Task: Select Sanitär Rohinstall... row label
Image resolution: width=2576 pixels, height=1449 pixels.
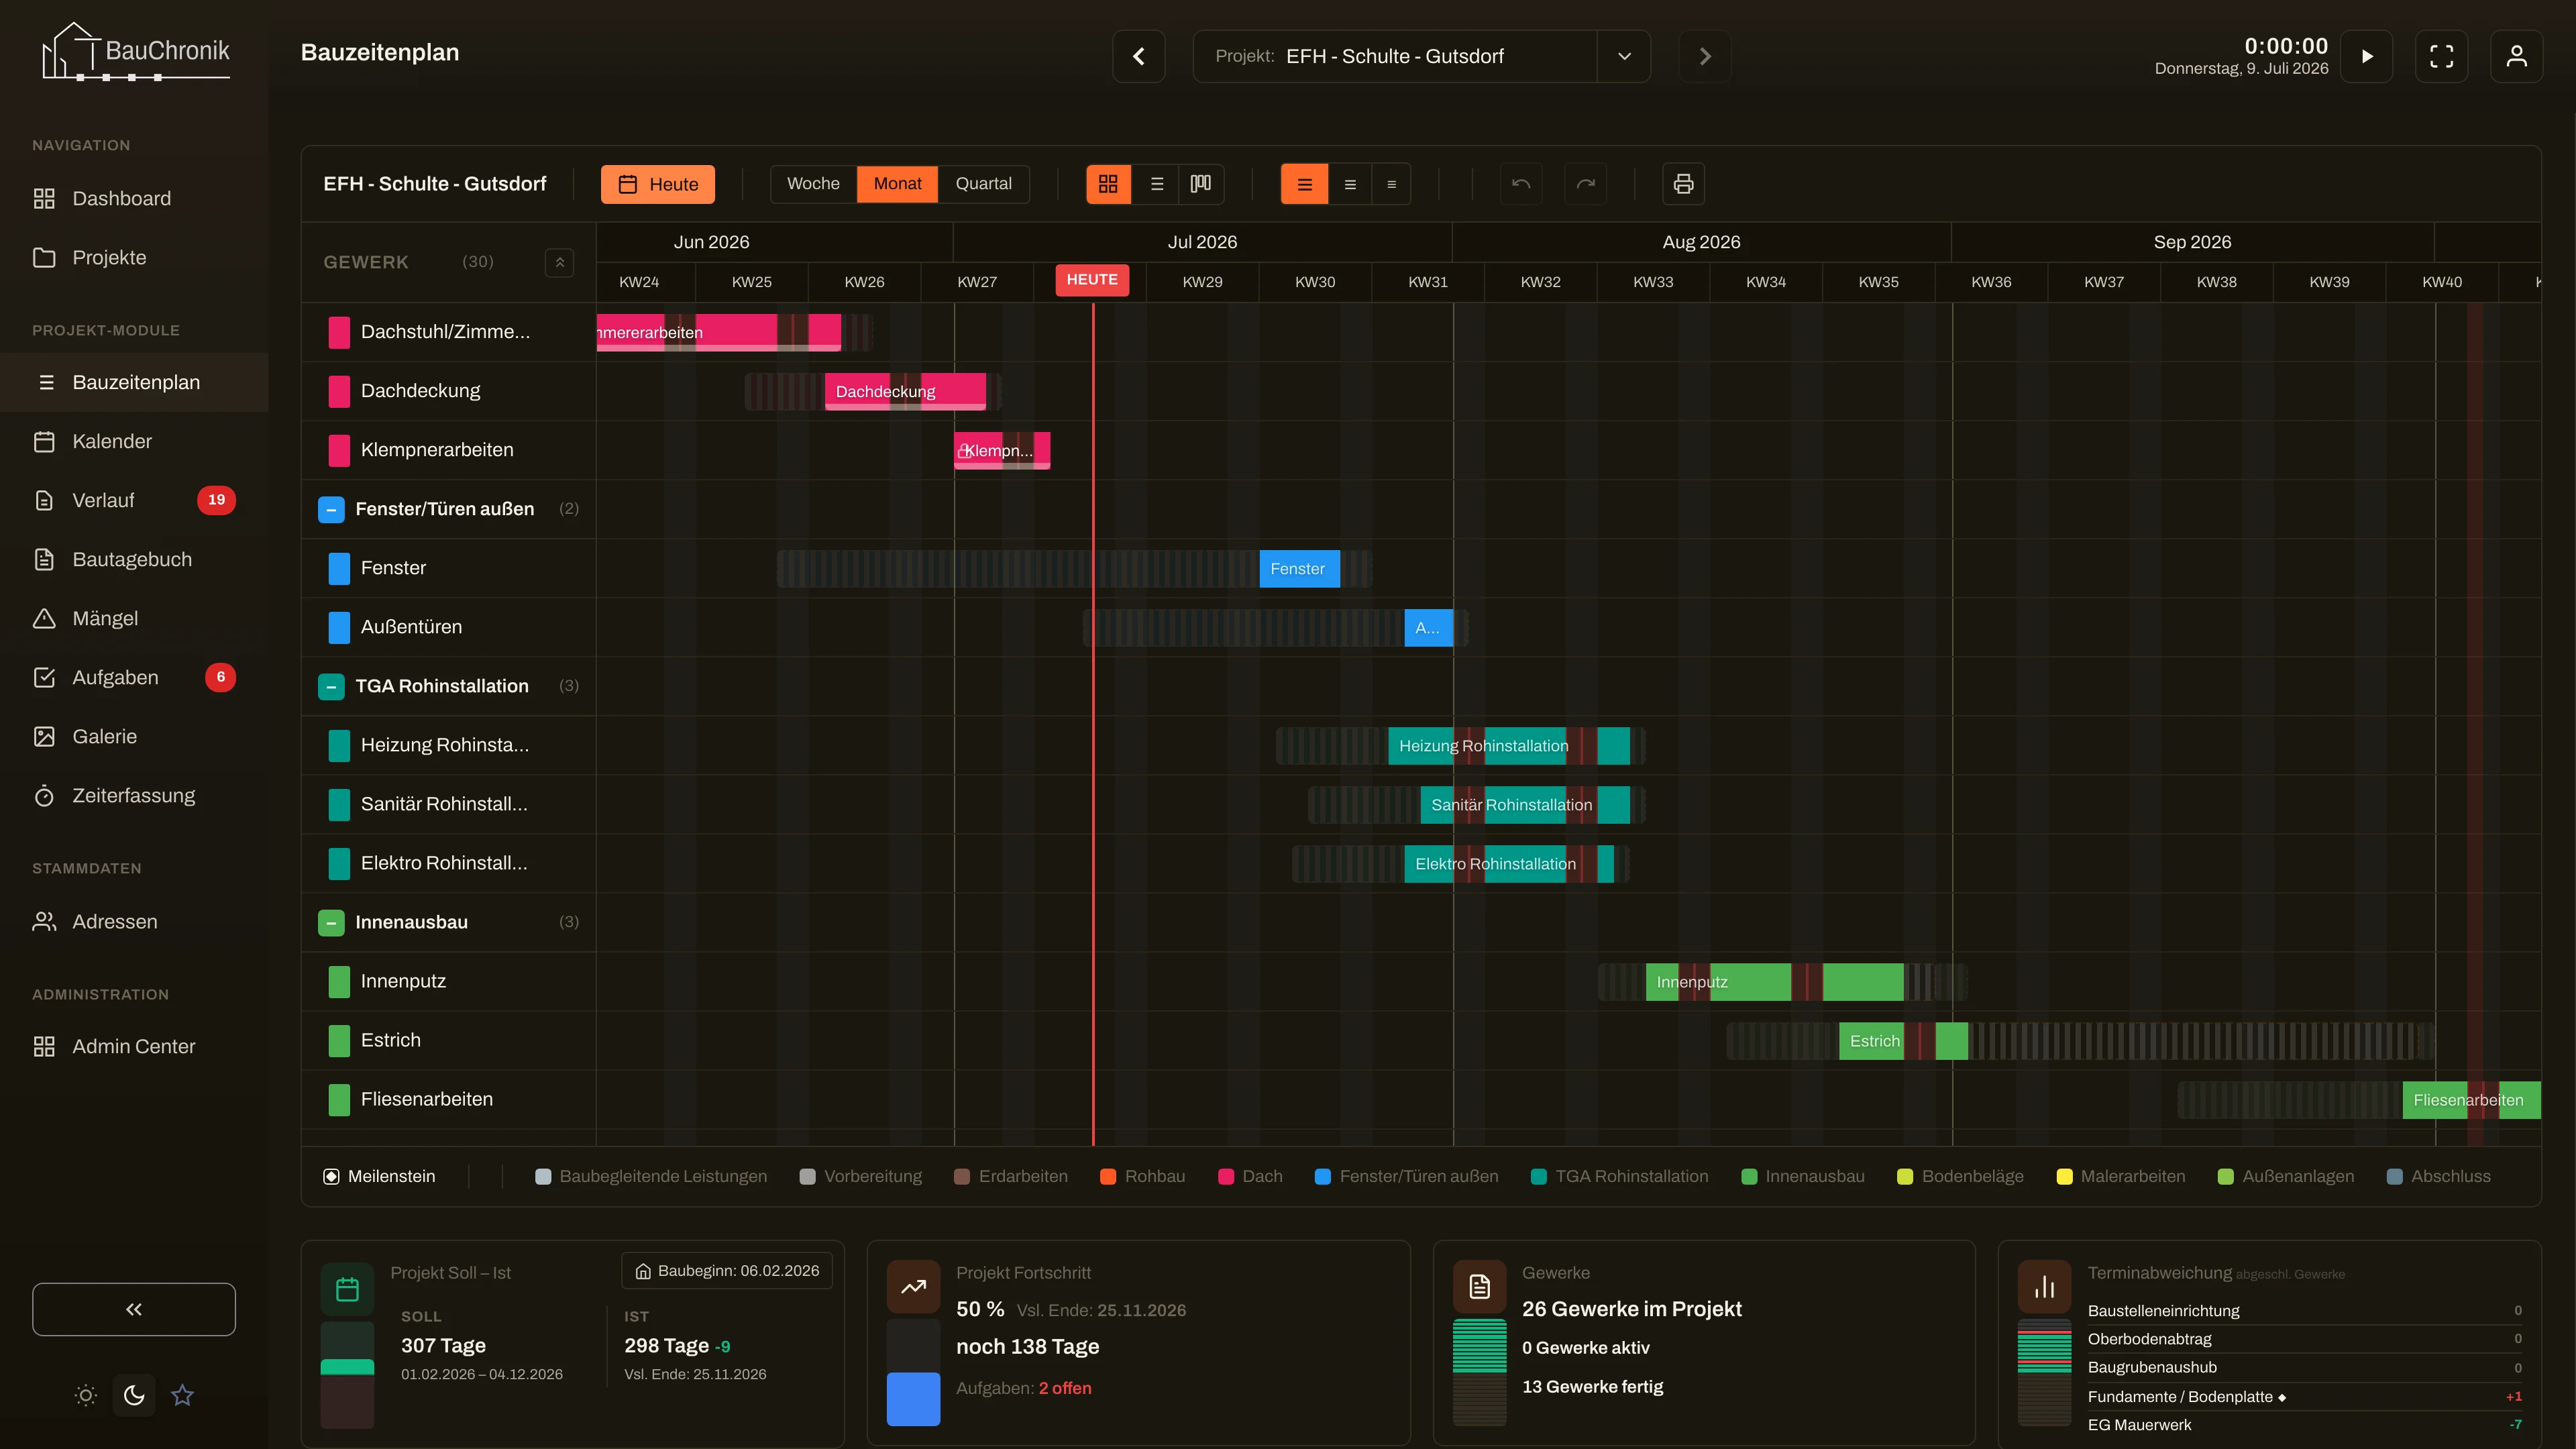Action: click(x=444, y=804)
